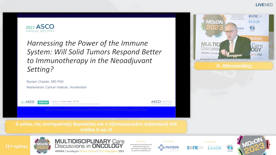The image size is (276, 155).
Task: Click the author name Myriam Chalabi, MD PhD
Action: click(45, 82)
